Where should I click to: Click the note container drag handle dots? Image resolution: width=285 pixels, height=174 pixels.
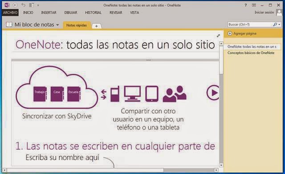[x=148, y=60]
